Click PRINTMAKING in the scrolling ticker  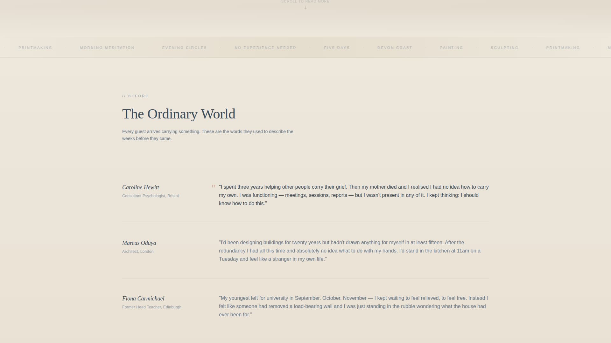click(x=35, y=48)
